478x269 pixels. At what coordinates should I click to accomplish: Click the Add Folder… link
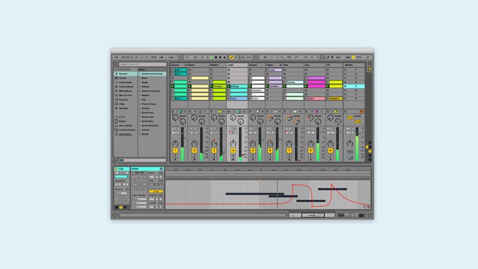(x=125, y=134)
